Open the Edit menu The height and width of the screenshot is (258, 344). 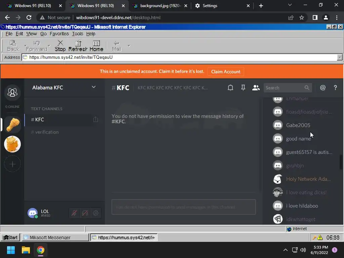[19, 34]
